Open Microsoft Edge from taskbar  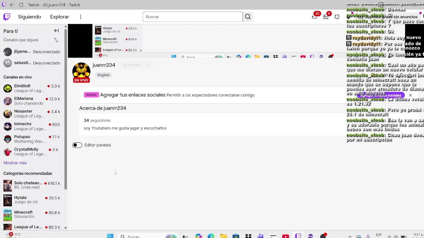click(x=211, y=236)
